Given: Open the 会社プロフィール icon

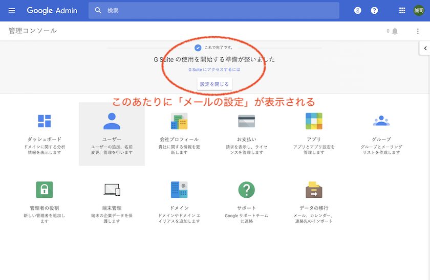Looking at the screenshot, I should (x=179, y=121).
